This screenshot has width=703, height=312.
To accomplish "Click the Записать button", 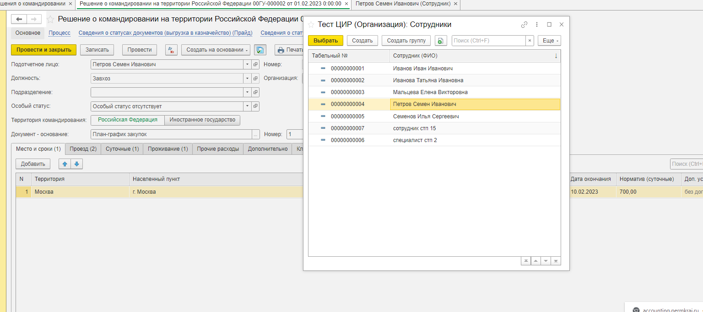I will (97, 50).
